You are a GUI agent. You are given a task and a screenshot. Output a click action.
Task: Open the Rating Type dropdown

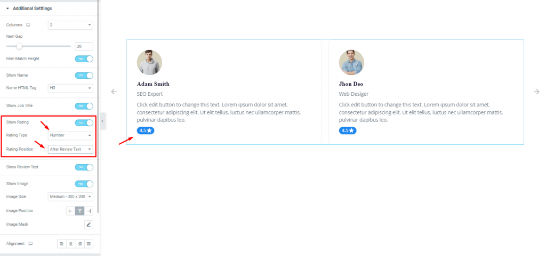70,135
